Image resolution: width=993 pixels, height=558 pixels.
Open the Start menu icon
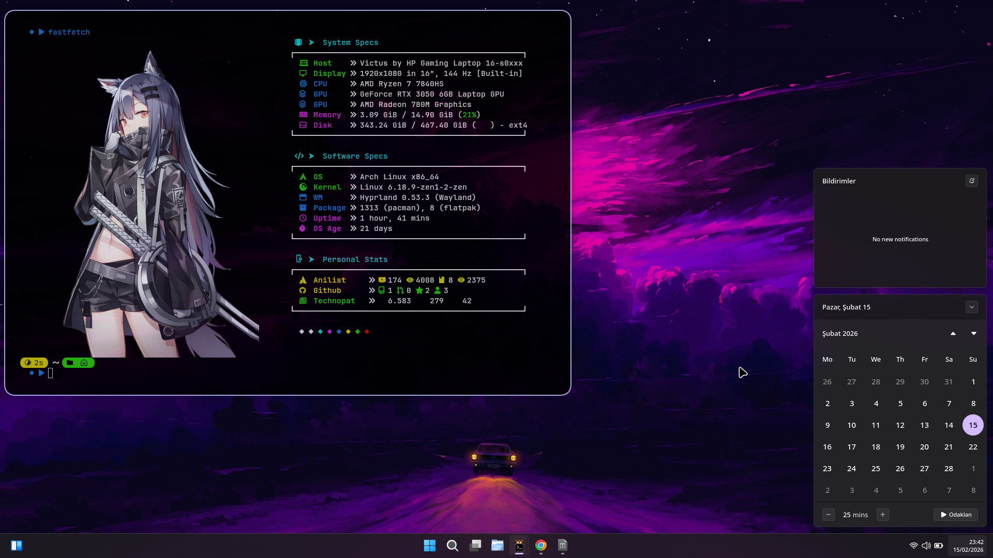[x=429, y=546]
